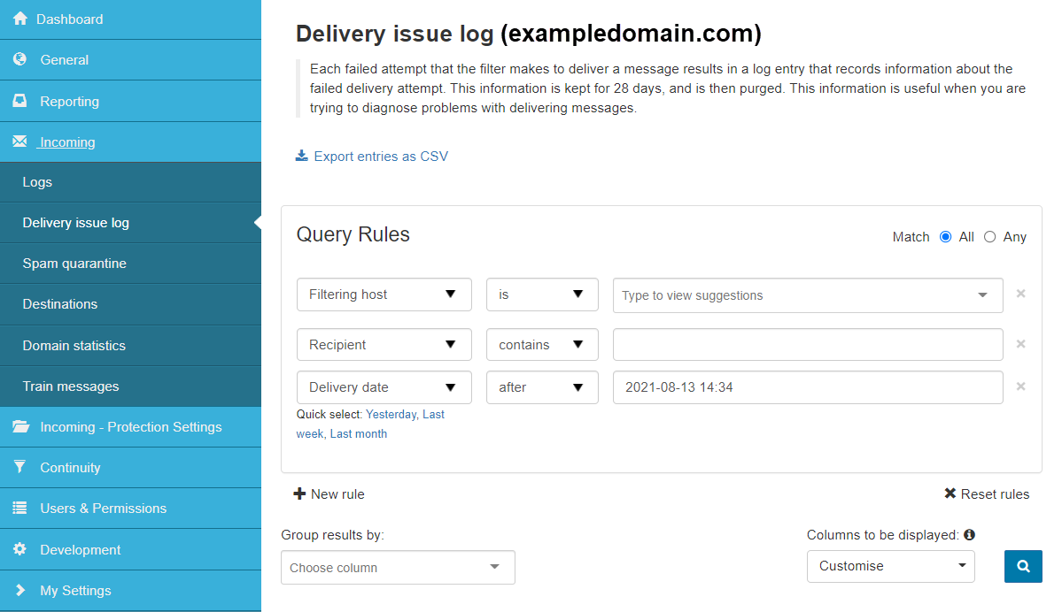
Task: Click the Export entries download icon
Action: click(x=300, y=154)
